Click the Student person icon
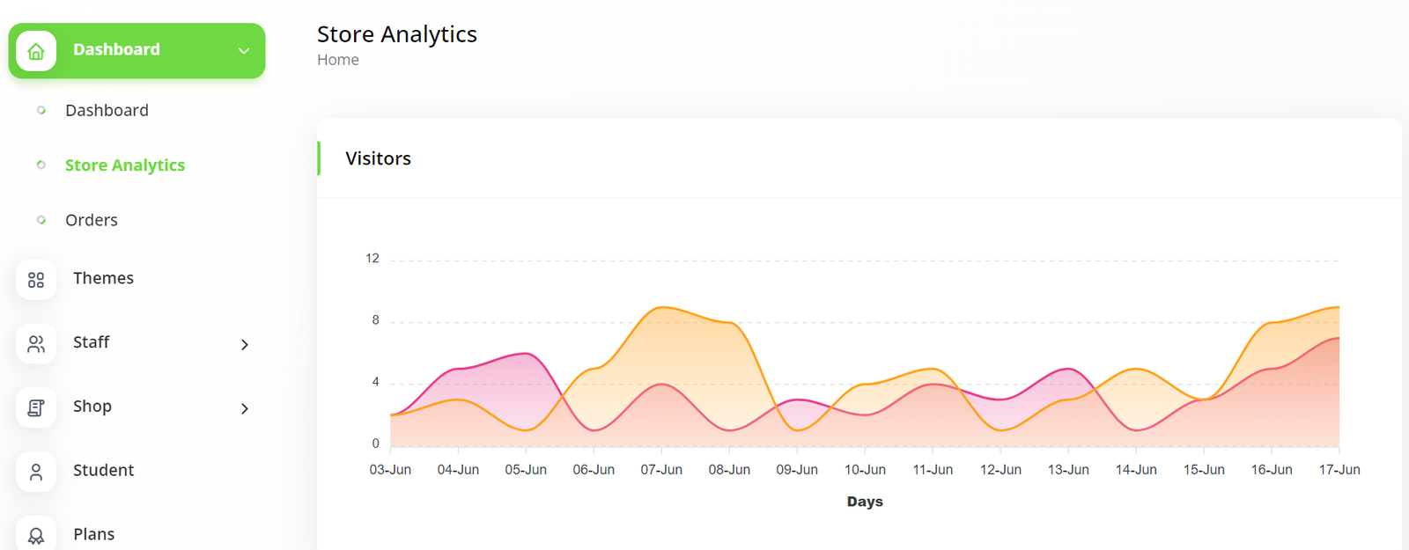The image size is (1409, 550). (36, 473)
